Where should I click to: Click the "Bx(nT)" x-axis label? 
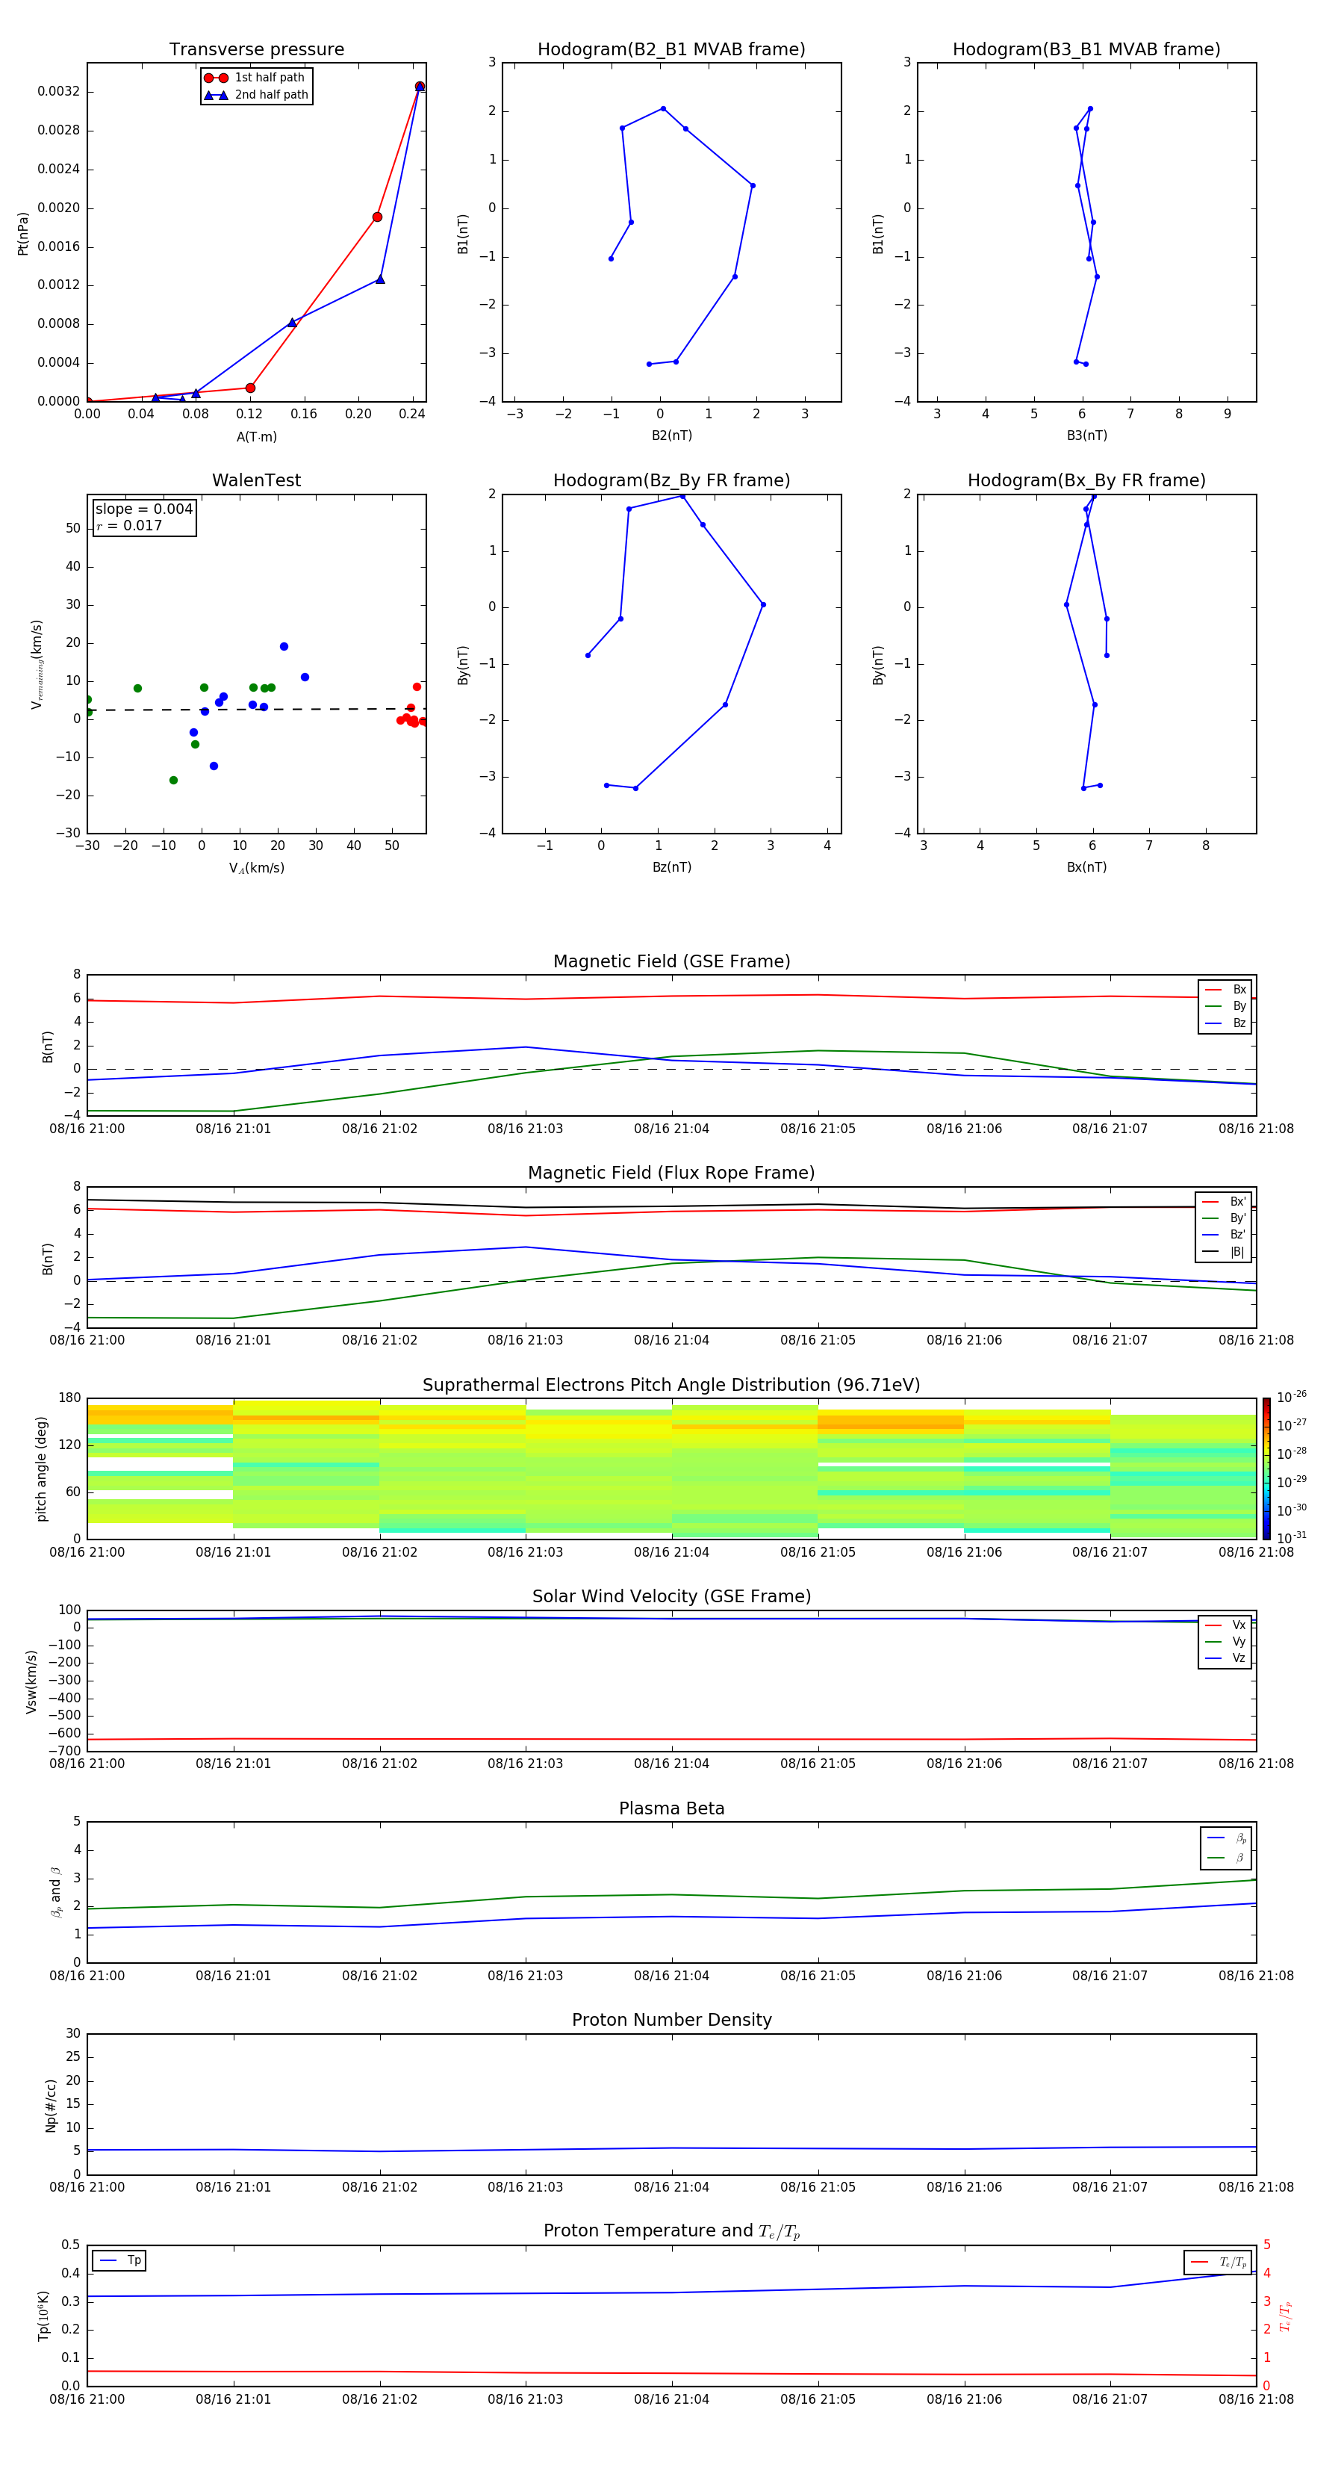(1086, 867)
